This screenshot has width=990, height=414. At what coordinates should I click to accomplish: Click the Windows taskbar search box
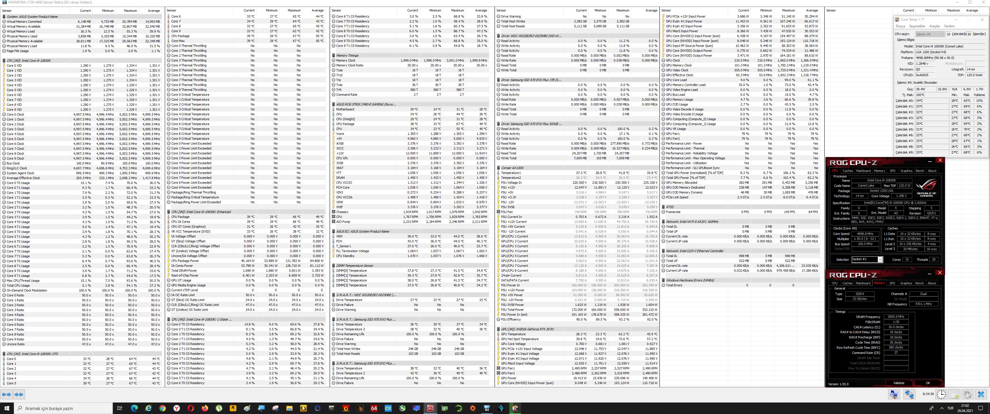63,408
